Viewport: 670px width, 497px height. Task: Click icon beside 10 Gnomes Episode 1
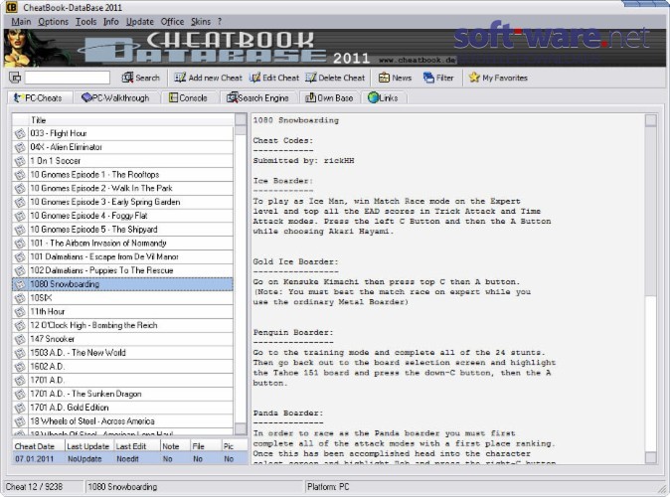[20, 175]
